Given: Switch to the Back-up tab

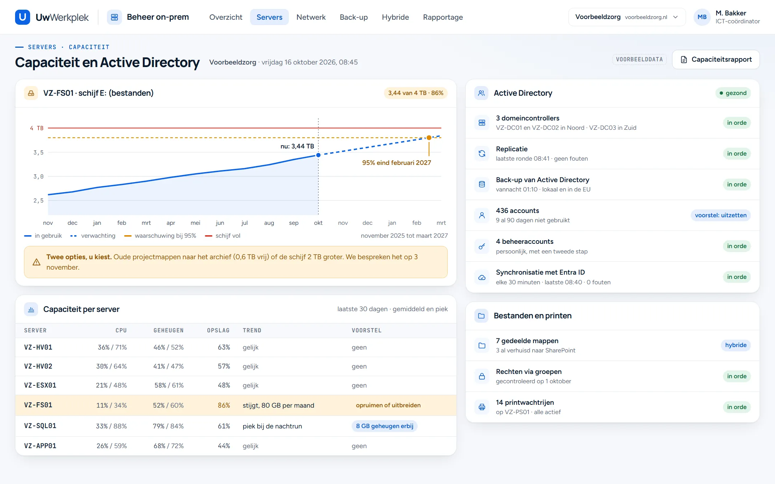Looking at the screenshot, I should pyautogui.click(x=354, y=17).
